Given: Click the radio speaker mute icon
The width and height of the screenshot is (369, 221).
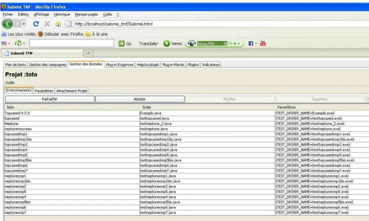Looking at the screenshot, I should (230, 44).
